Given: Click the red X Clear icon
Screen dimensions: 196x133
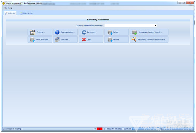Looking at the screenshot, I should tap(84, 39).
